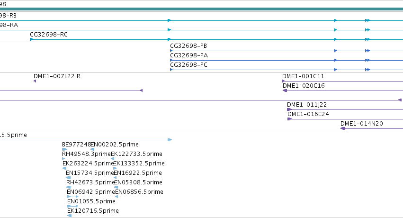Click the DME1-007L22.R reverse arrow marker
This screenshot has height=218, width=403.
35,81
